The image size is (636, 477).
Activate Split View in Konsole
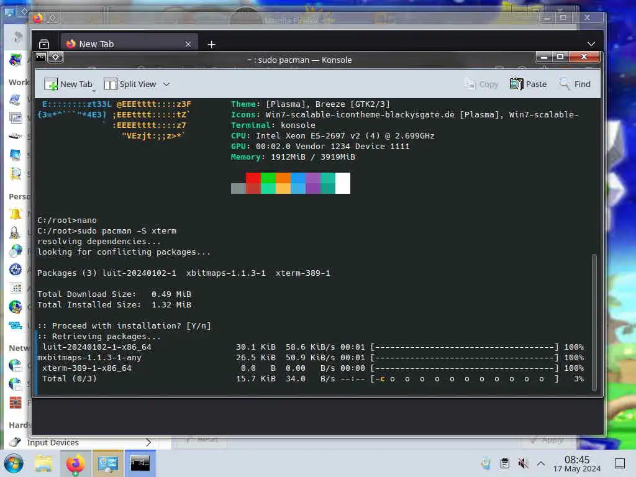click(130, 84)
